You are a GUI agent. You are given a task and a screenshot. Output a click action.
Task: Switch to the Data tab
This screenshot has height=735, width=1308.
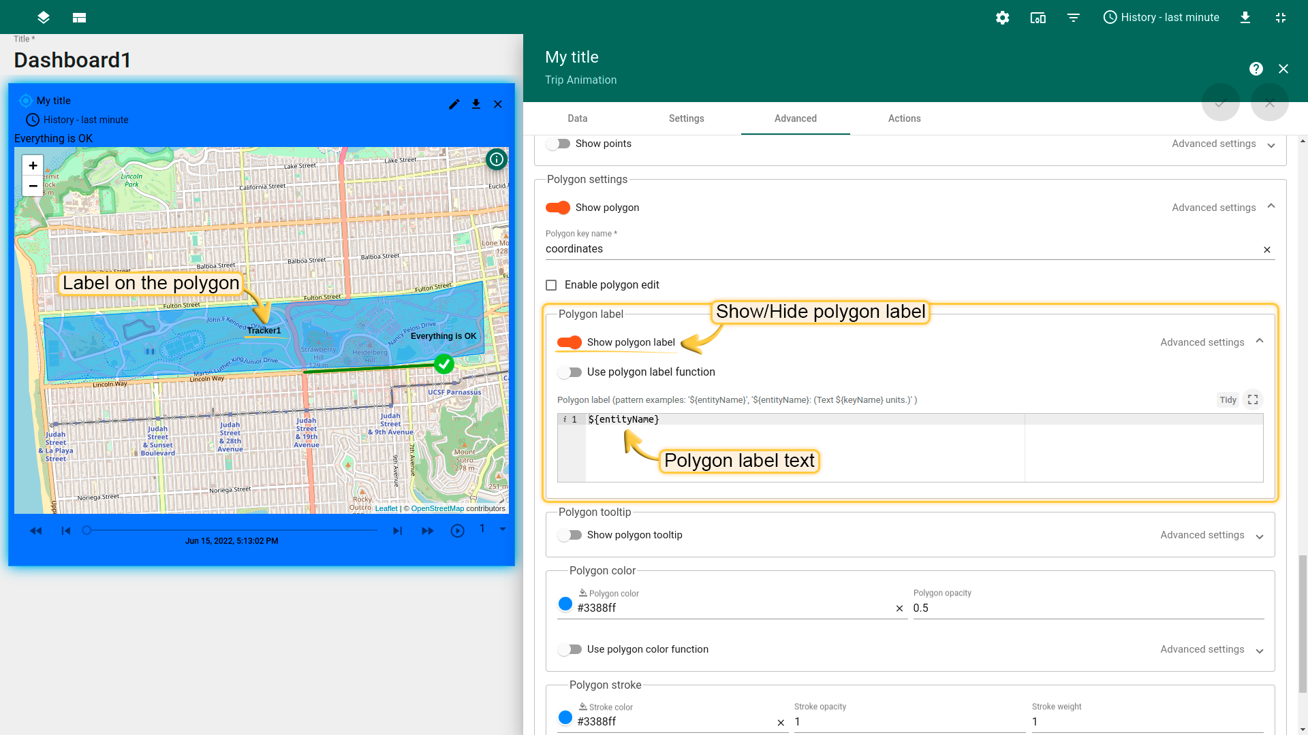pos(578,118)
